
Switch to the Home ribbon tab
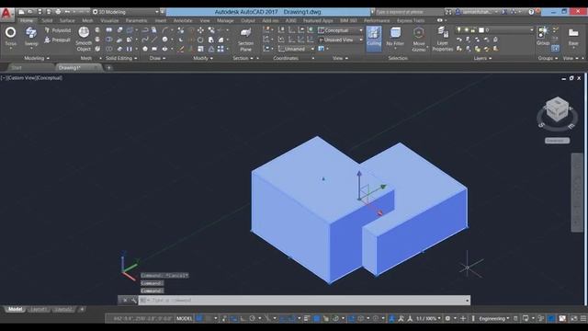[27, 20]
